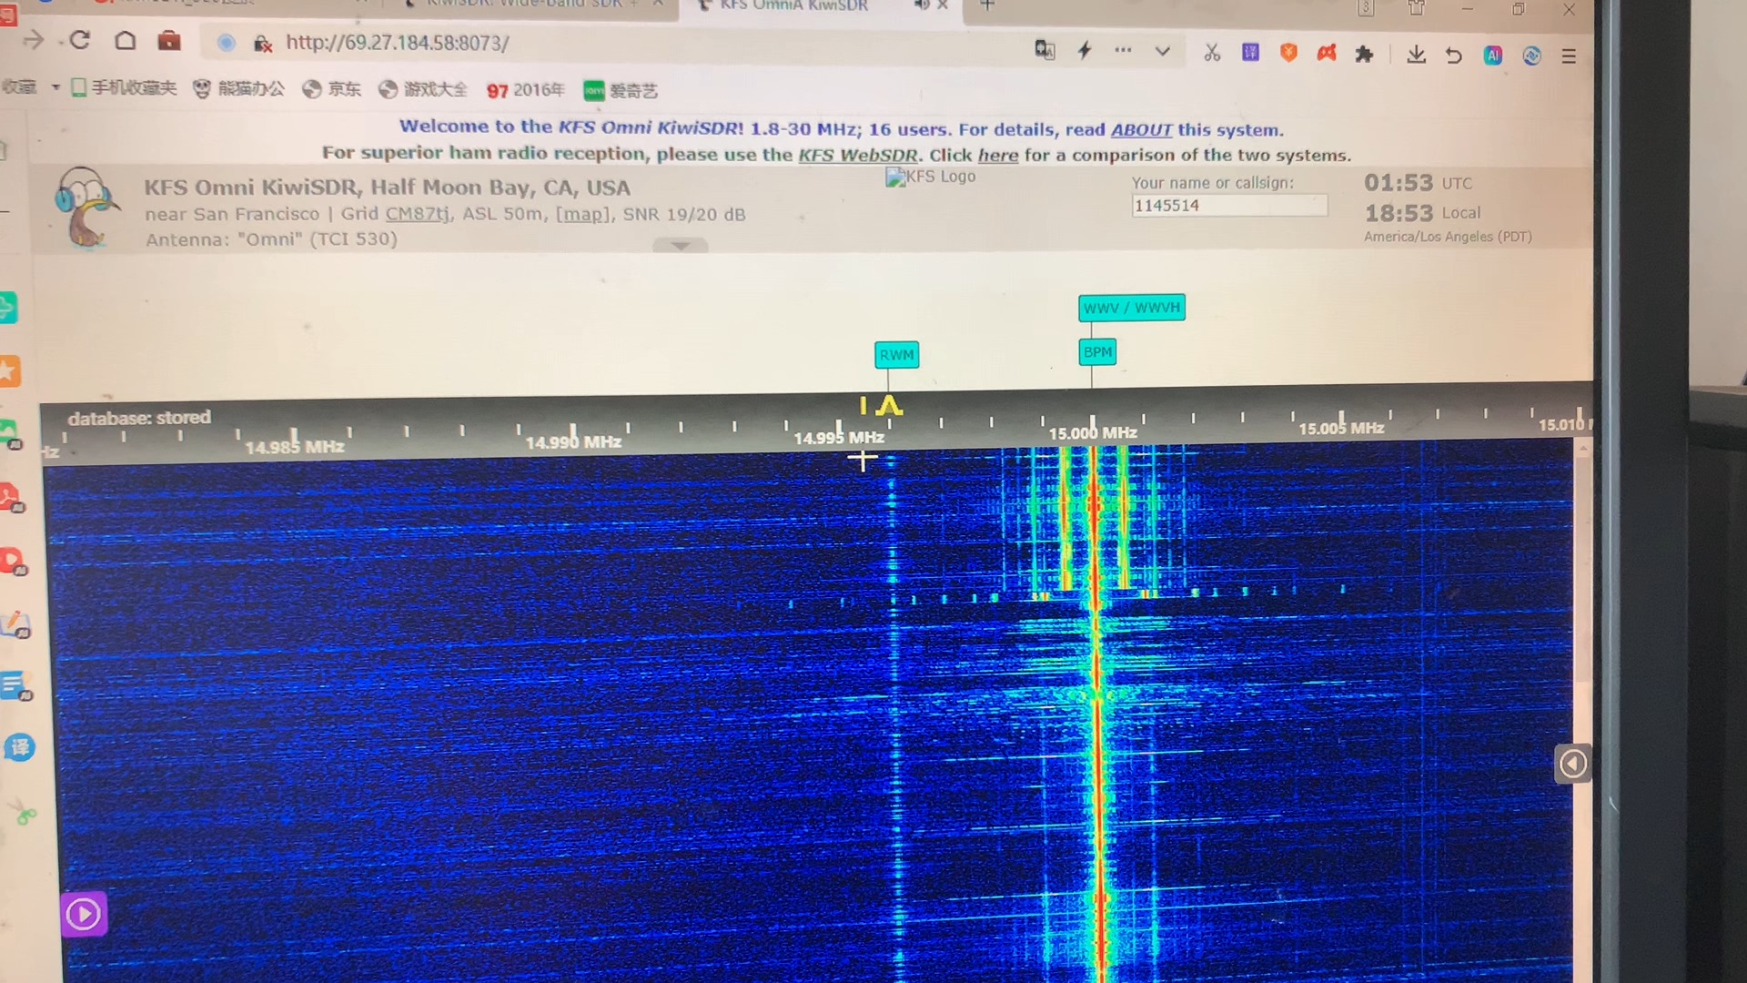Open the 京东 bookmark

click(x=332, y=89)
